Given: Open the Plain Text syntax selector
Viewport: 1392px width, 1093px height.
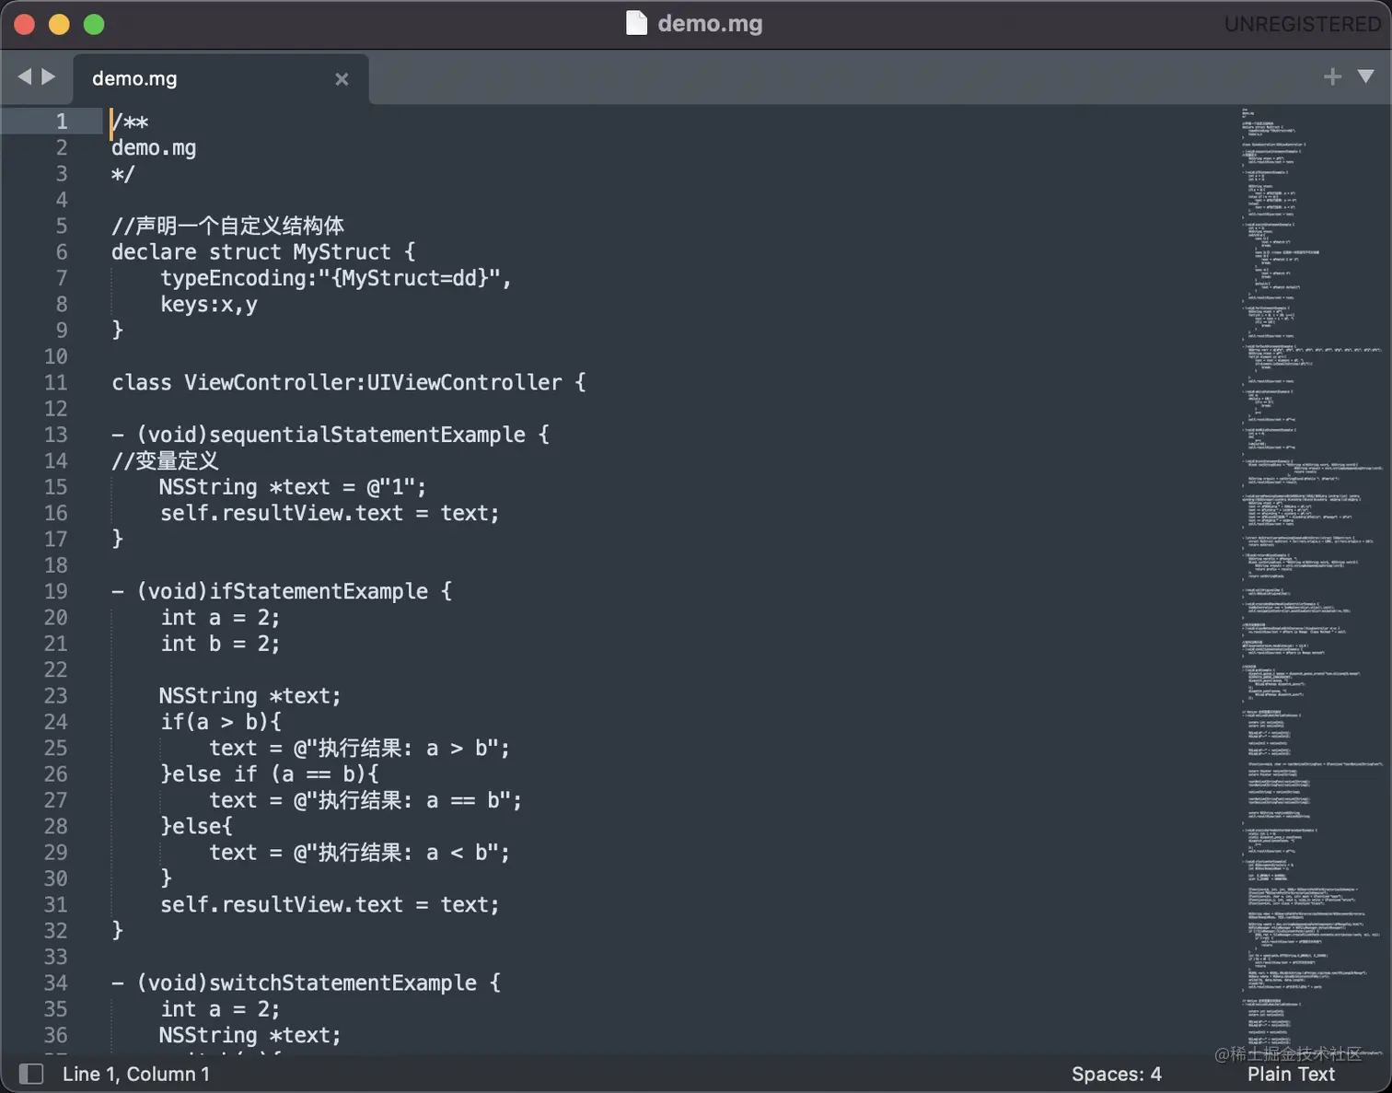Looking at the screenshot, I should click(x=1291, y=1074).
